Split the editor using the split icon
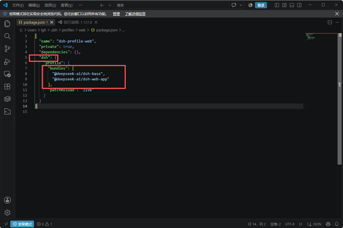Image resolution: width=343 pixels, height=228 pixels. tap(330, 22)
